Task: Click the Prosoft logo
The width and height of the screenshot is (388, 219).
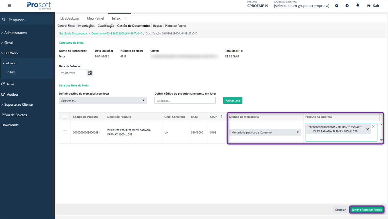Action: 39,6
